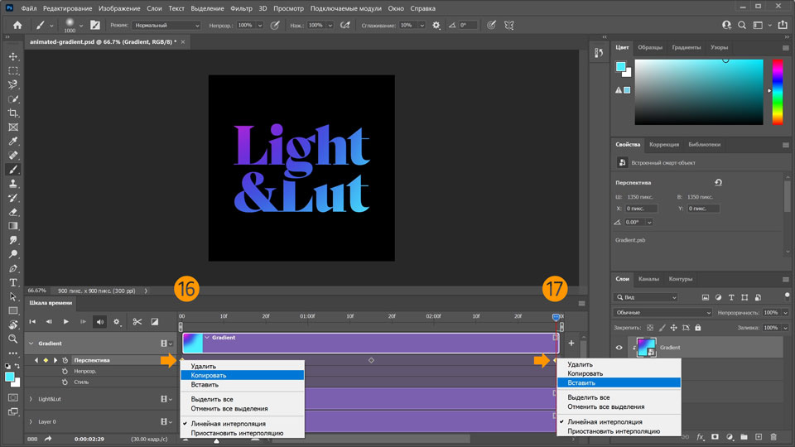795x447 pixels.
Task: Toggle the Перспектива keyframe stopwatch
Action: click(65, 360)
